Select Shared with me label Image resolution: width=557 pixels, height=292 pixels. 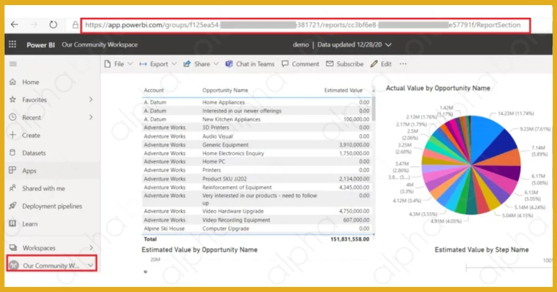[x=44, y=188]
